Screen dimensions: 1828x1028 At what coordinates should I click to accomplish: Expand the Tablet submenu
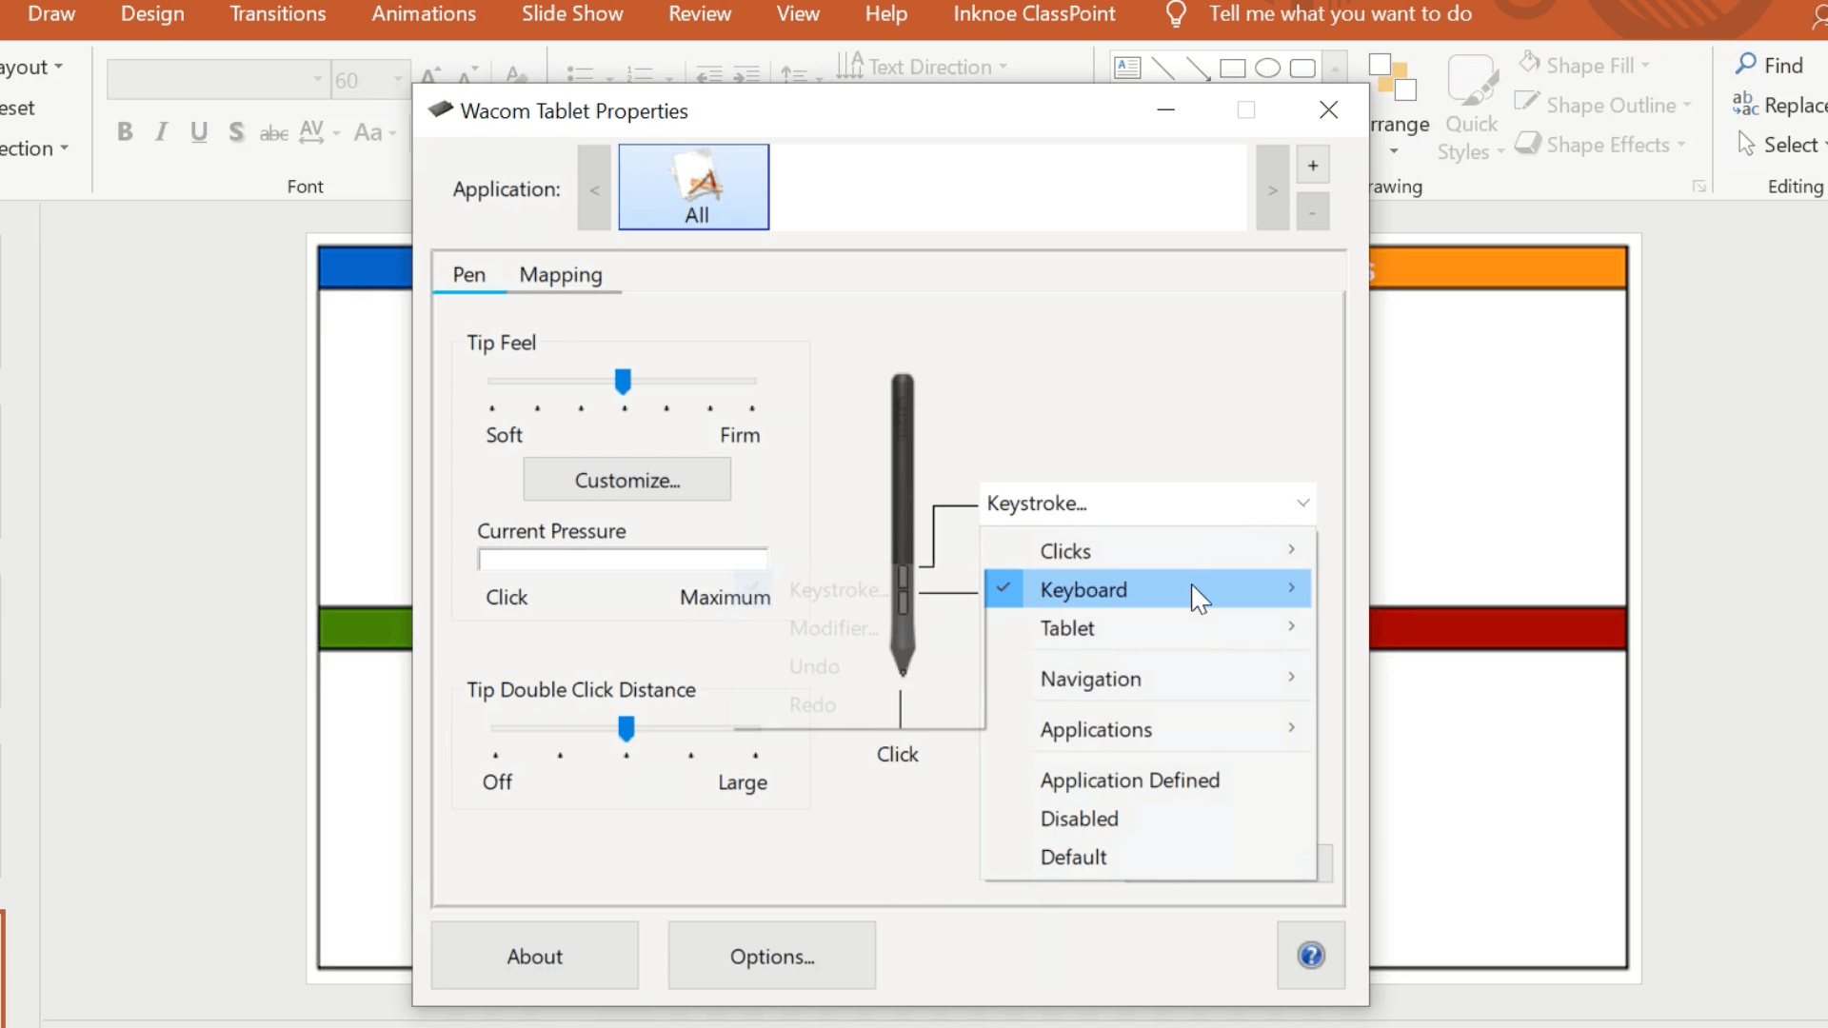[1148, 628]
